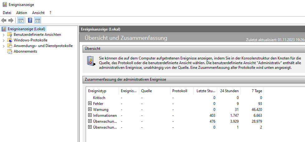Click the Ereignisanzeige title bar app icon
Screen dimensions: 305x142
(x=5, y=4)
